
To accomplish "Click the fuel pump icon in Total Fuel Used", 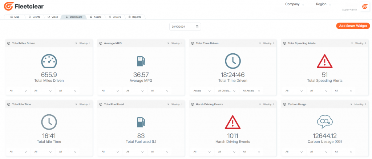I will (x=141, y=122).
